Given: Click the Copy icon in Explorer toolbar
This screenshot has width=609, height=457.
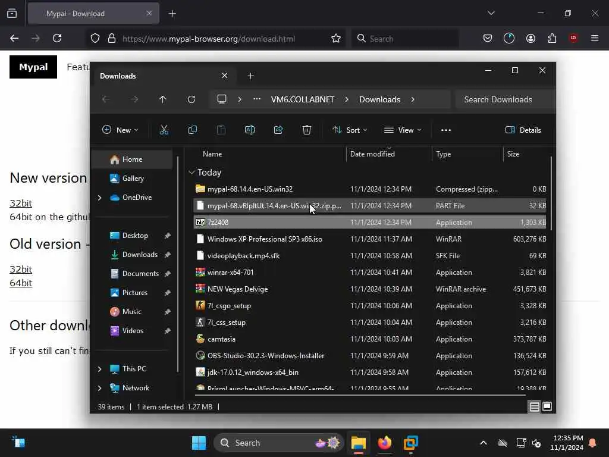Looking at the screenshot, I should (x=192, y=130).
